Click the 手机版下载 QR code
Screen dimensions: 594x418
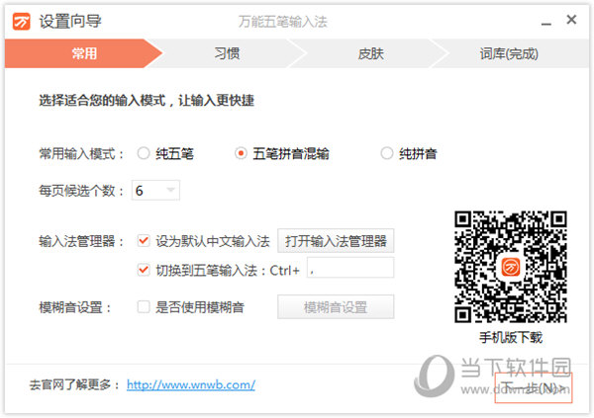click(x=511, y=267)
